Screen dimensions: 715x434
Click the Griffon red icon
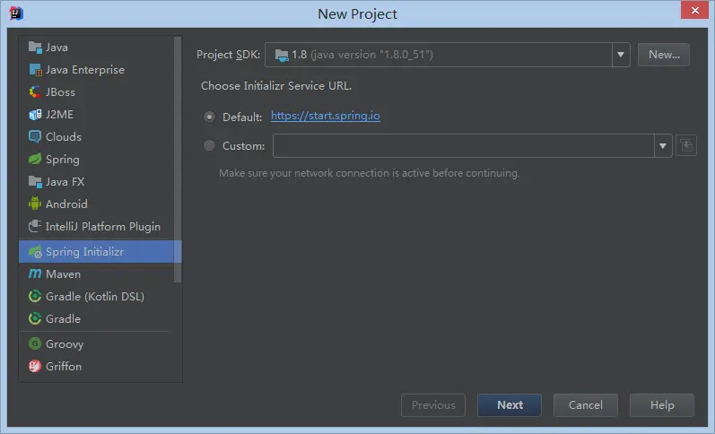[35, 366]
